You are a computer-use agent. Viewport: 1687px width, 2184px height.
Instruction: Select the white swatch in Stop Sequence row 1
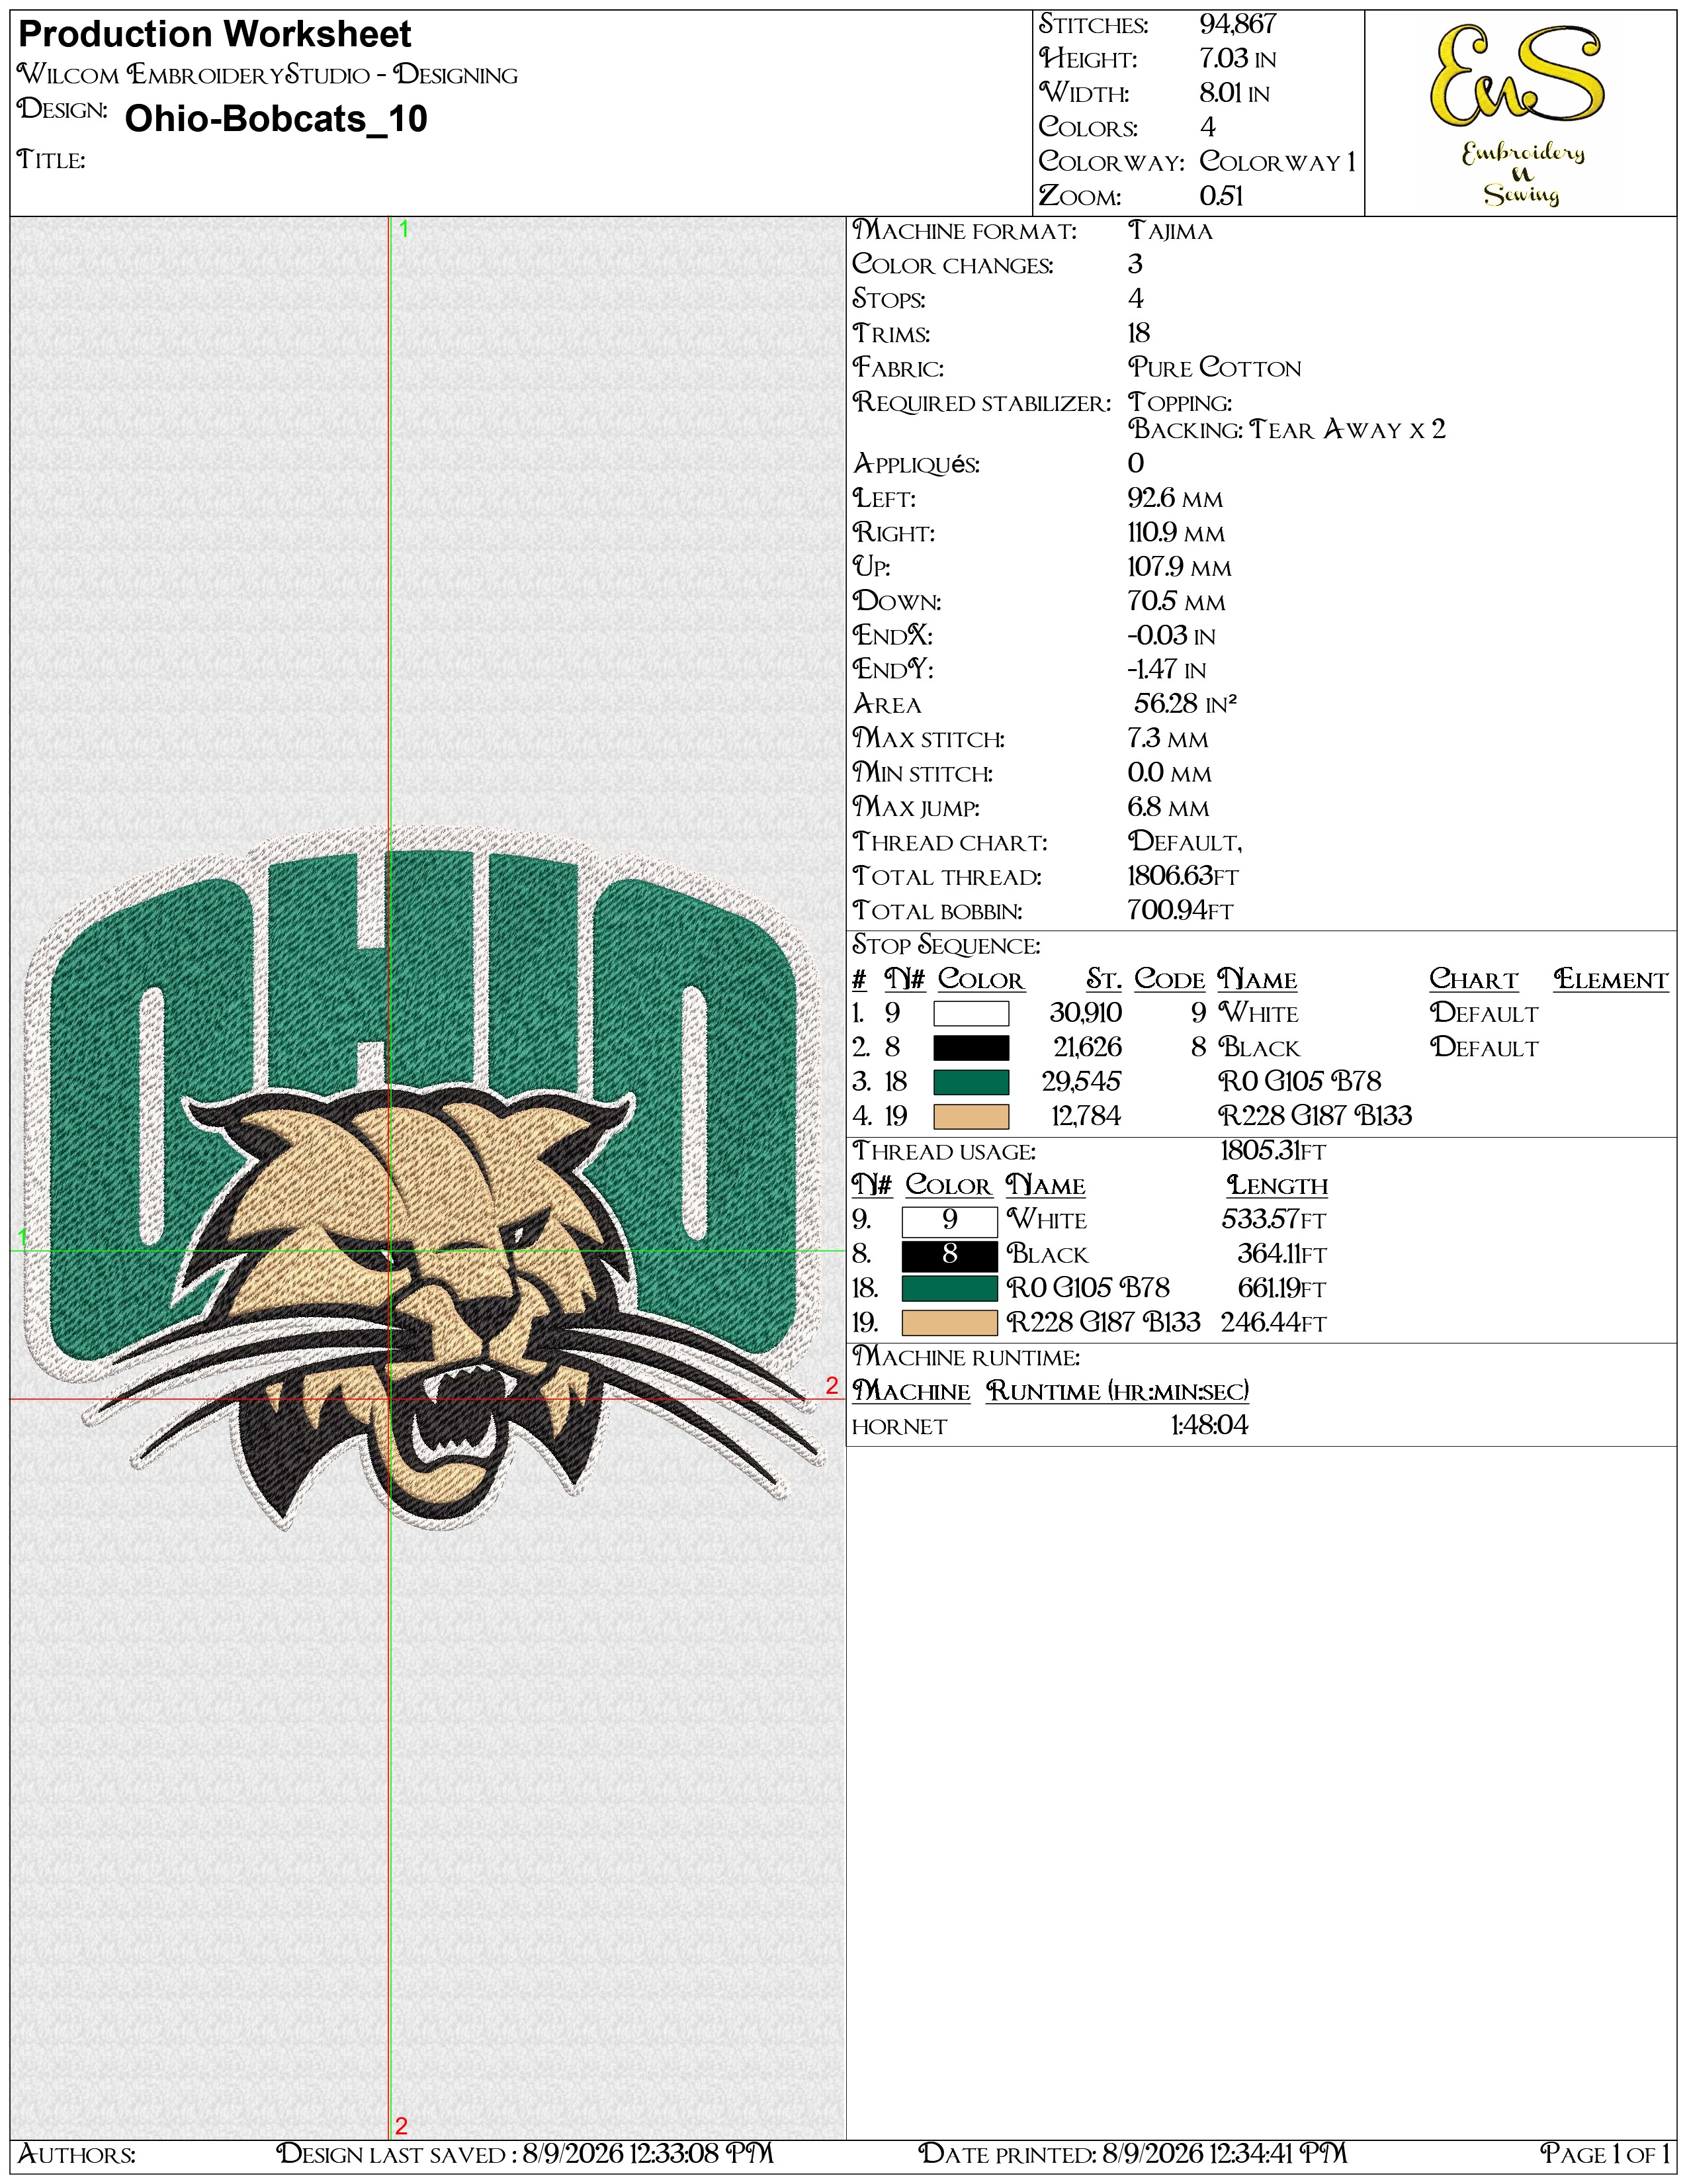point(971,1014)
